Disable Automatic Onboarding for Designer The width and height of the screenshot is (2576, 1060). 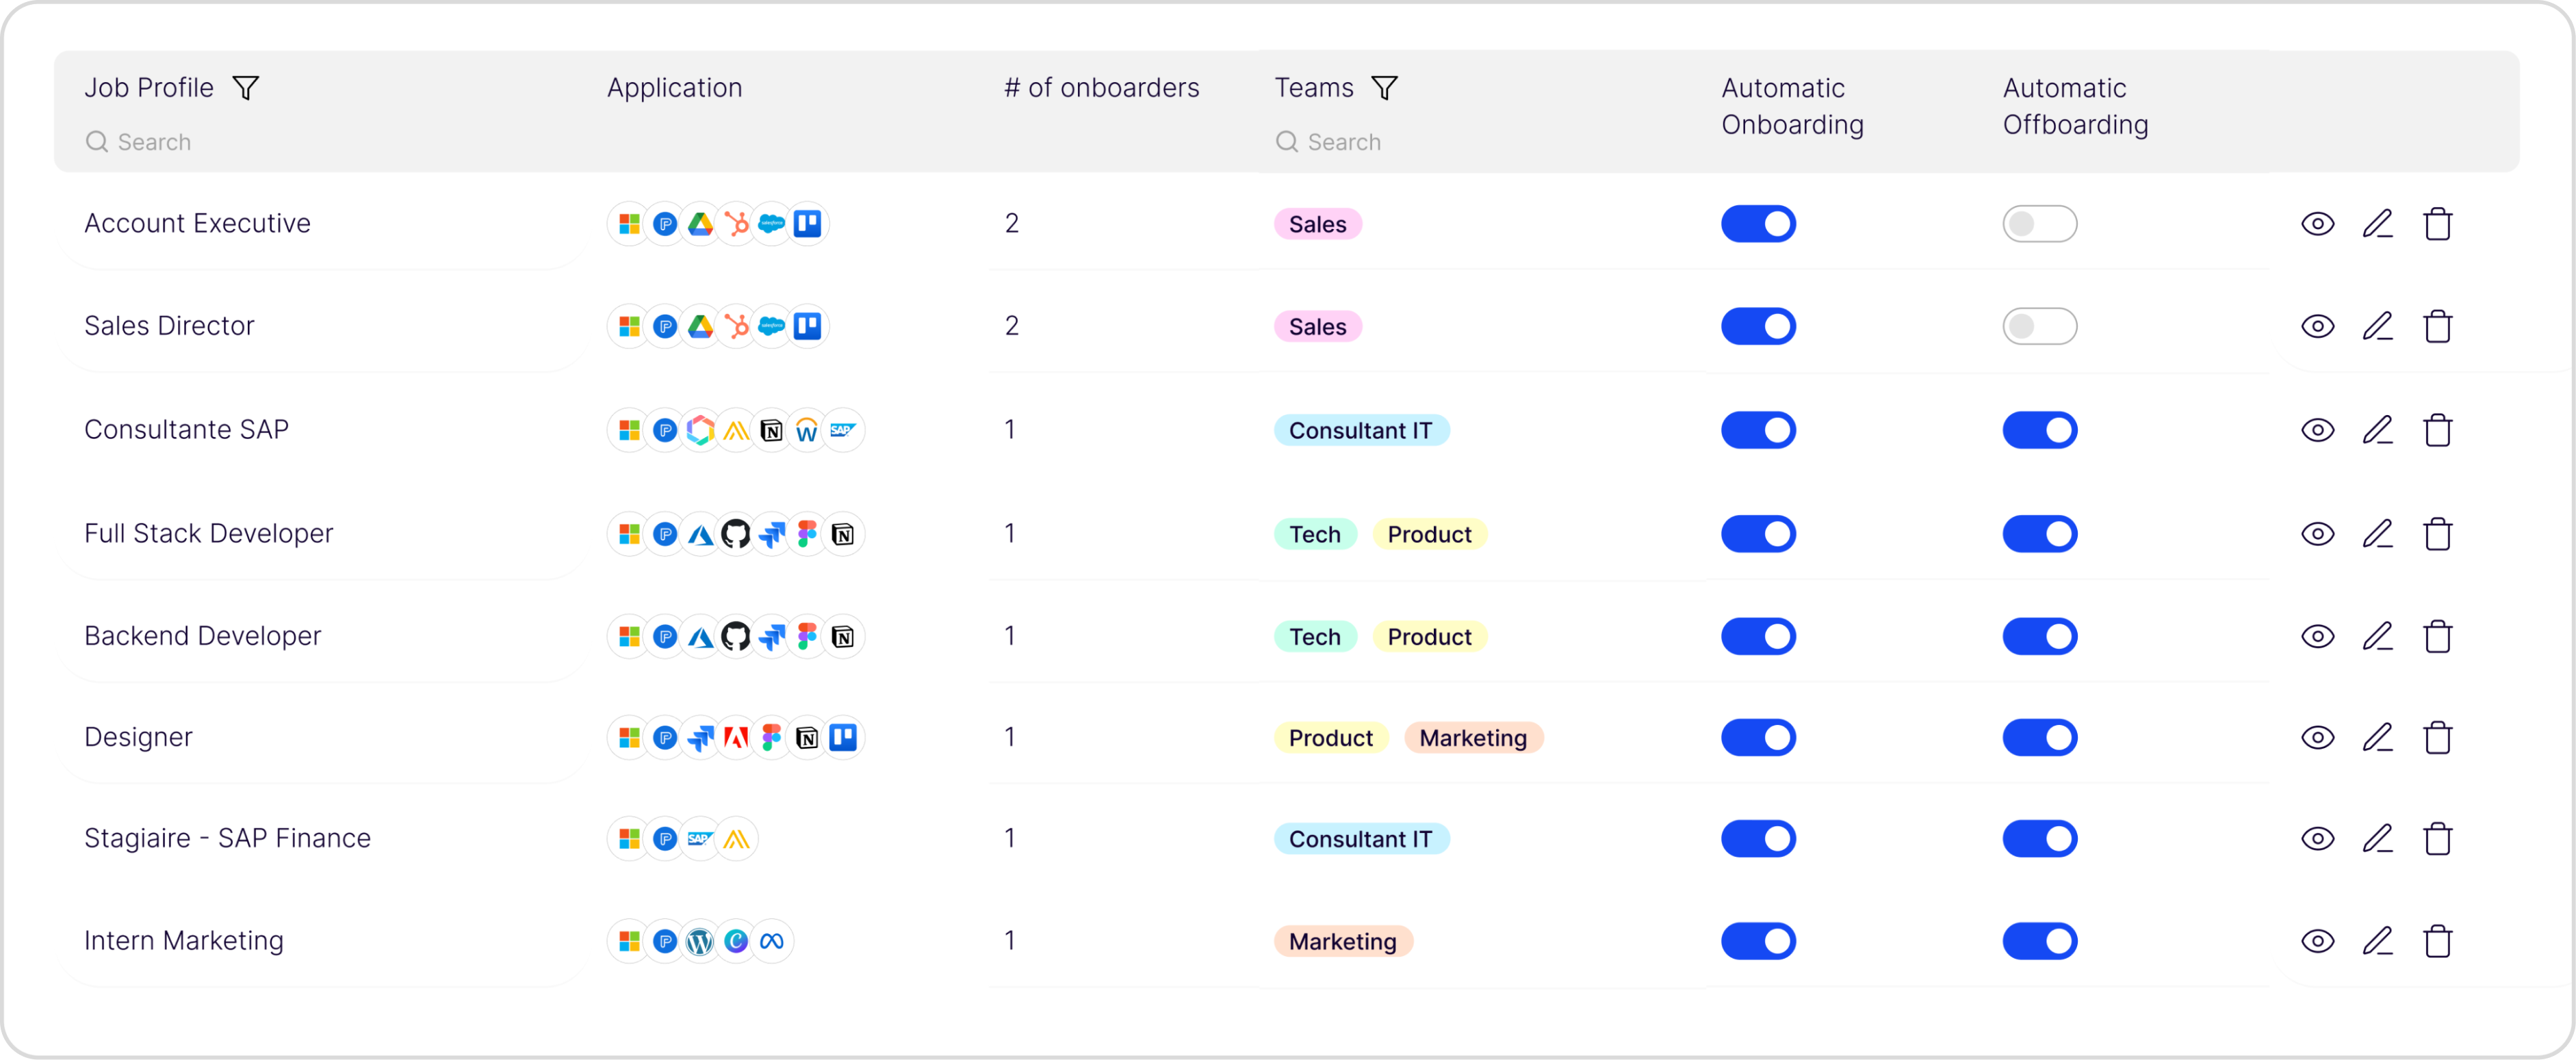pyautogui.click(x=1758, y=737)
